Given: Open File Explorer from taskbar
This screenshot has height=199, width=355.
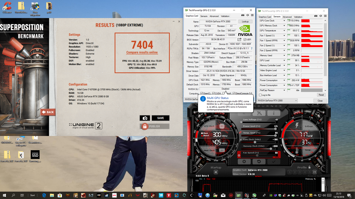Looking at the screenshot, I should tap(52, 195).
